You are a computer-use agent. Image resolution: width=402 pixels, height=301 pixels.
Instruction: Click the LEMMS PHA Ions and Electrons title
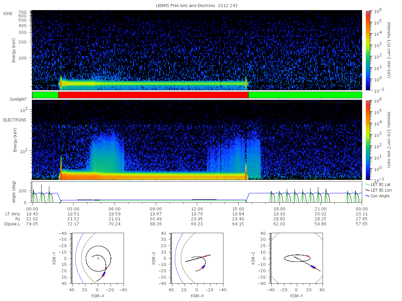tap(197, 6)
